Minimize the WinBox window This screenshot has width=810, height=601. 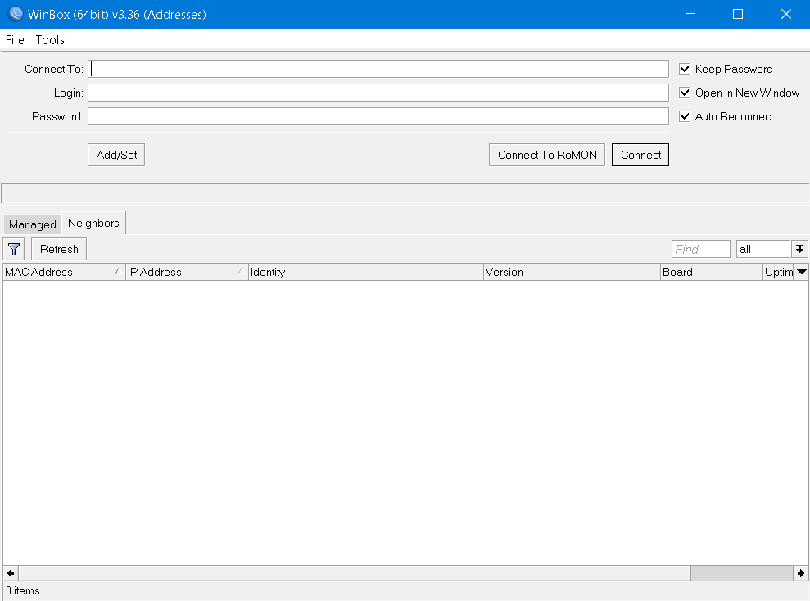pyautogui.click(x=690, y=14)
